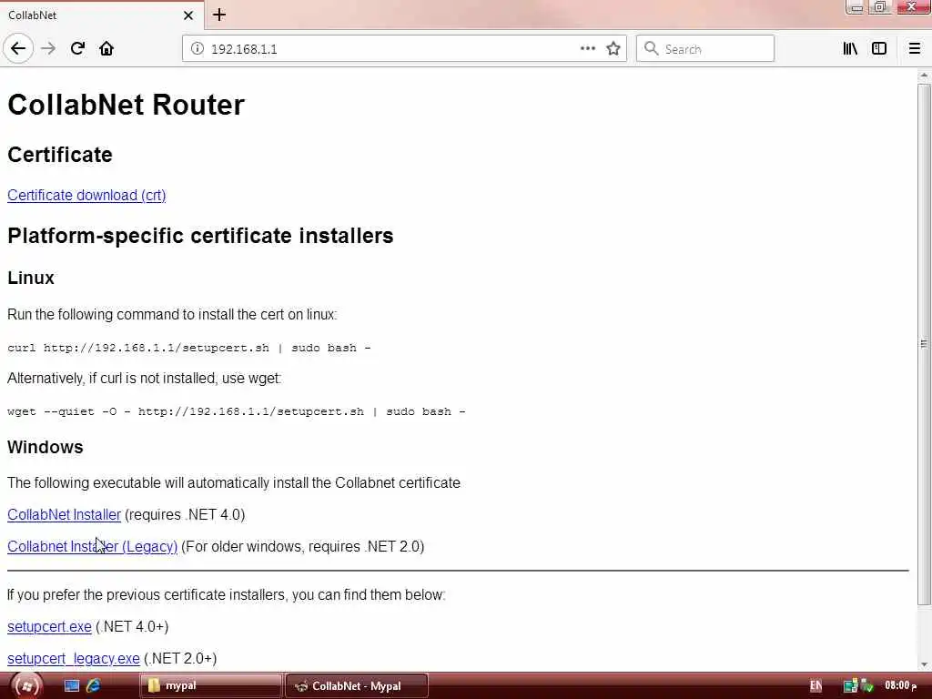
Task: Open the hamburger application menu
Action: [x=915, y=49]
